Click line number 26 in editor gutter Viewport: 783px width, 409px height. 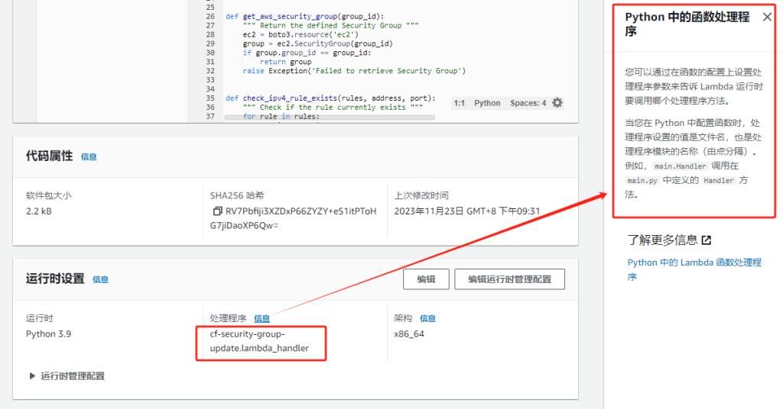click(210, 16)
